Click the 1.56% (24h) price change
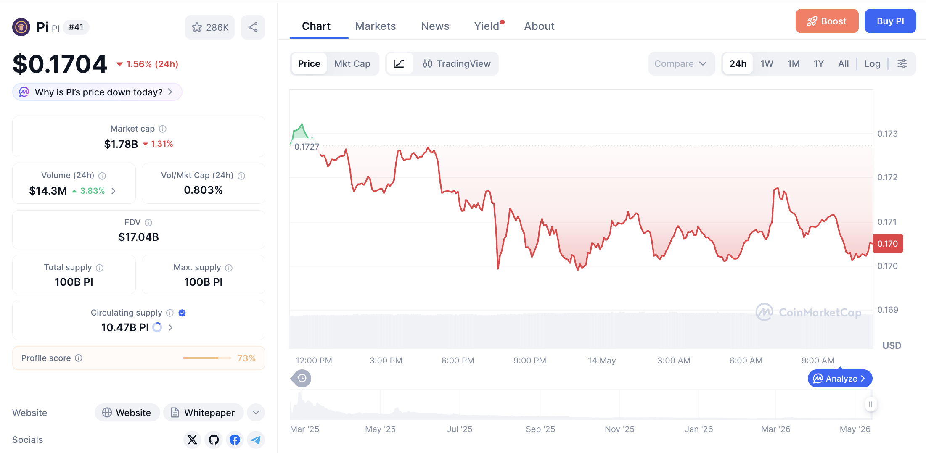926x453 pixels. coord(147,64)
